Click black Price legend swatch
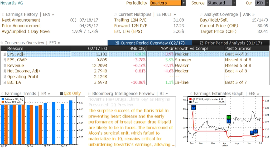This screenshot has width=270, height=148. coord(190,102)
